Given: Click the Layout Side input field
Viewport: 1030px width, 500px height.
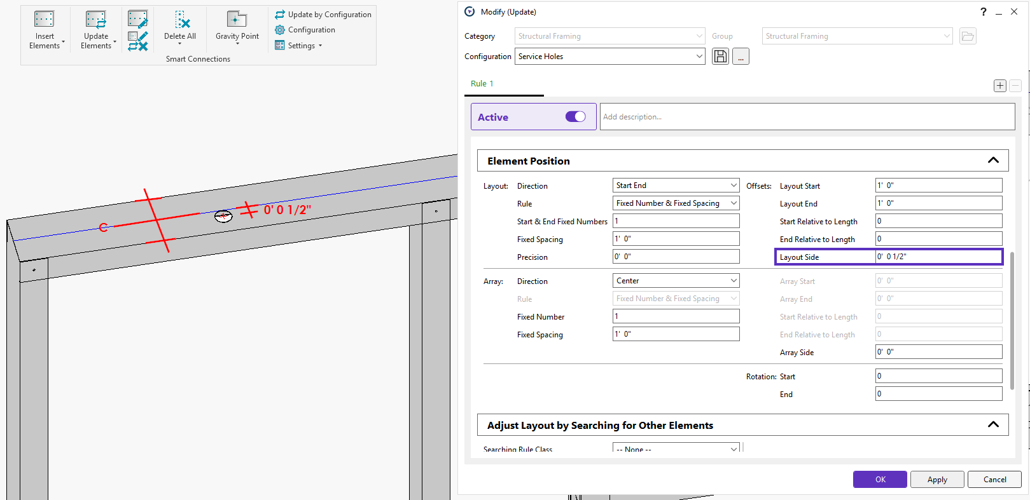Looking at the screenshot, I should coord(938,257).
